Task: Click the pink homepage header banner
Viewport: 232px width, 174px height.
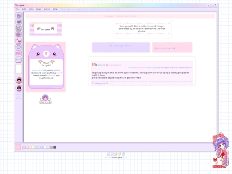Action: click(x=120, y=16)
